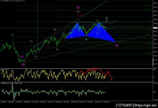Click the 819.44 price axis value
Image resolution: width=158 pixels, height=108 pixels.
tap(156, 36)
